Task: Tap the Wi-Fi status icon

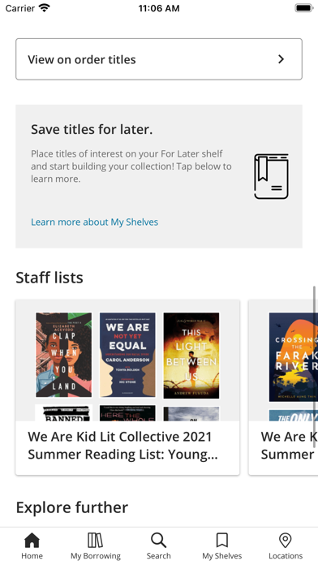Action: point(45,8)
